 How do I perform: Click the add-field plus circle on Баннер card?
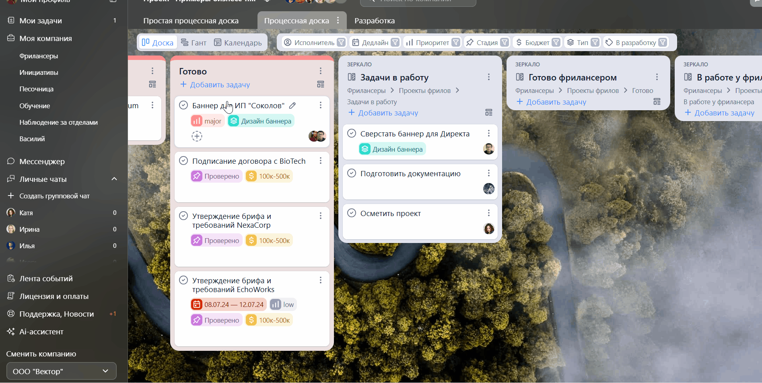pos(197,136)
